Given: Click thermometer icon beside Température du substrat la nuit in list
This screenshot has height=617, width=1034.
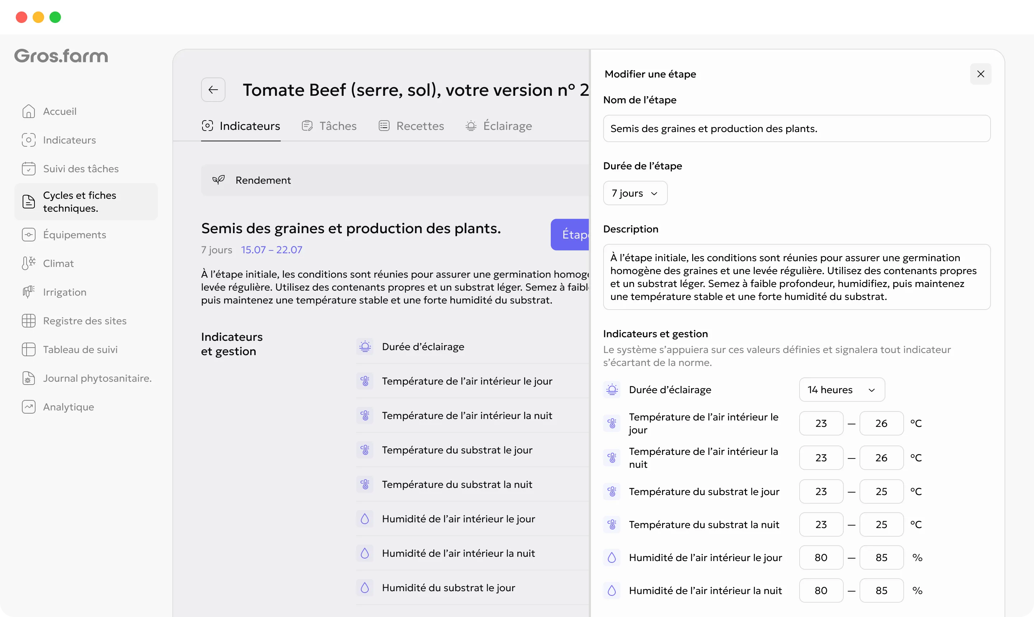Looking at the screenshot, I should pos(365,485).
